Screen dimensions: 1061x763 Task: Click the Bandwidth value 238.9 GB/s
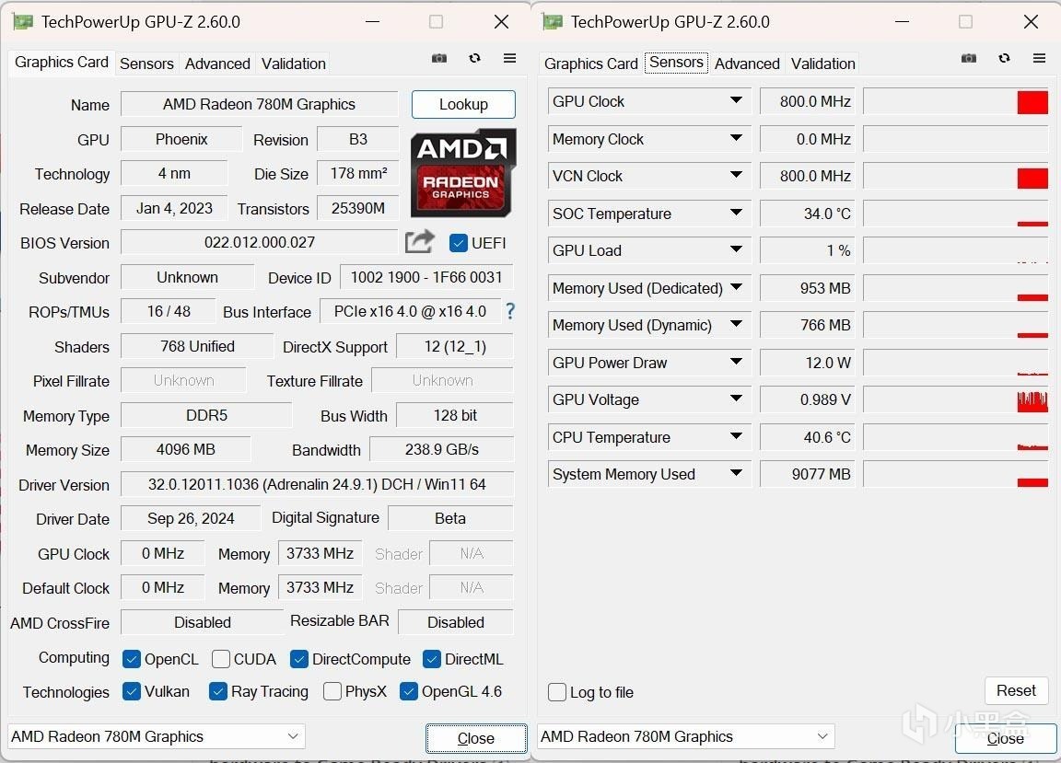point(441,450)
